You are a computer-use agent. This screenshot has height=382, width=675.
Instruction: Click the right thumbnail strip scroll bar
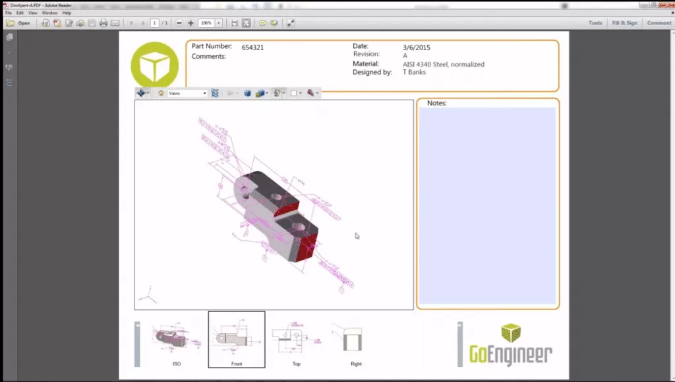point(460,344)
